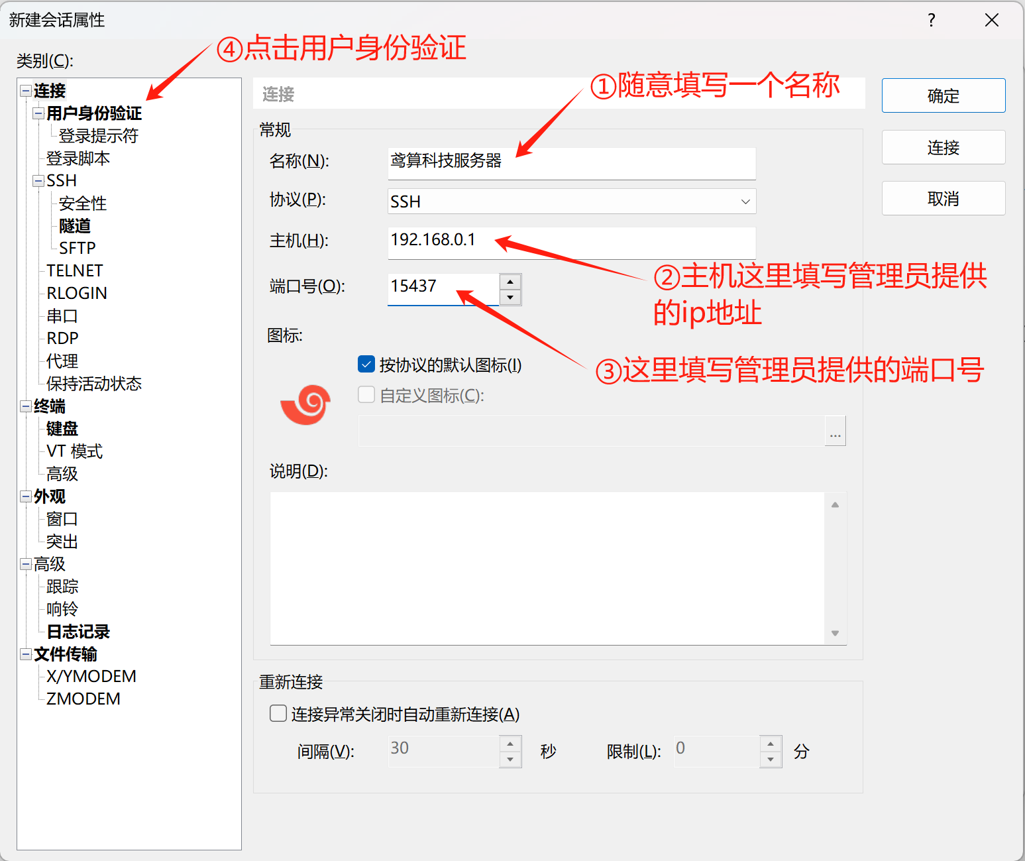
Task: Collapse the 连接 tree node
Action: point(26,91)
